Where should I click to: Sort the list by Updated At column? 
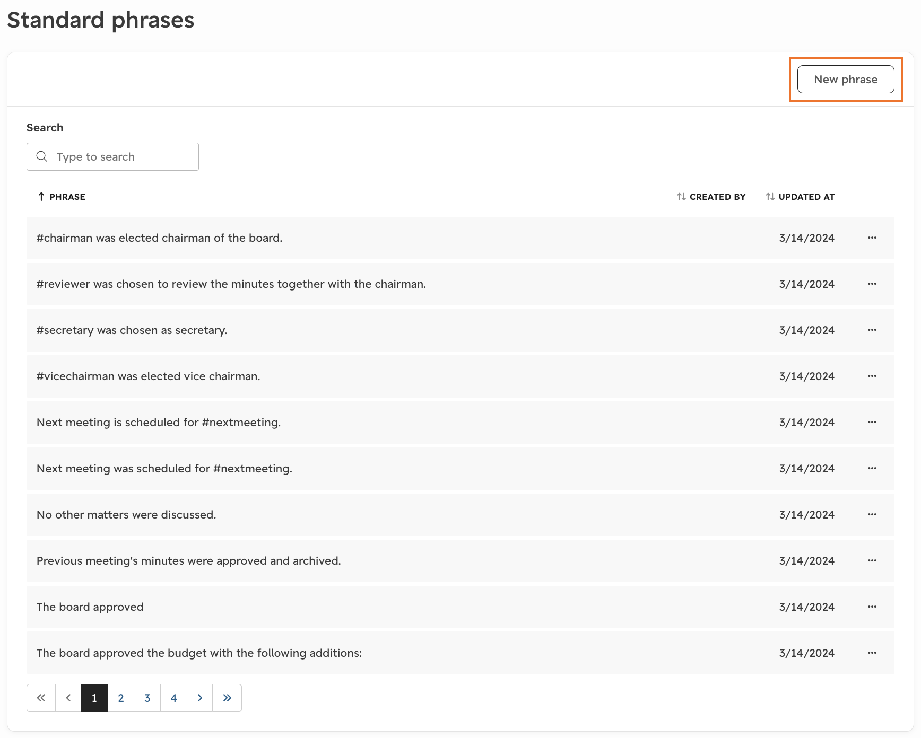point(800,197)
